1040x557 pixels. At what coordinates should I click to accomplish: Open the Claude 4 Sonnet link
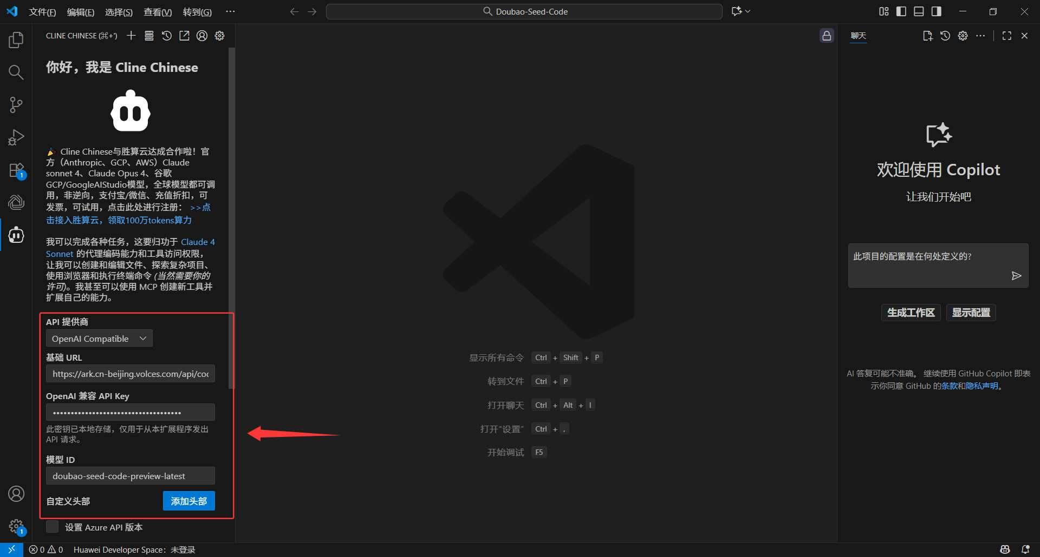[x=198, y=242]
